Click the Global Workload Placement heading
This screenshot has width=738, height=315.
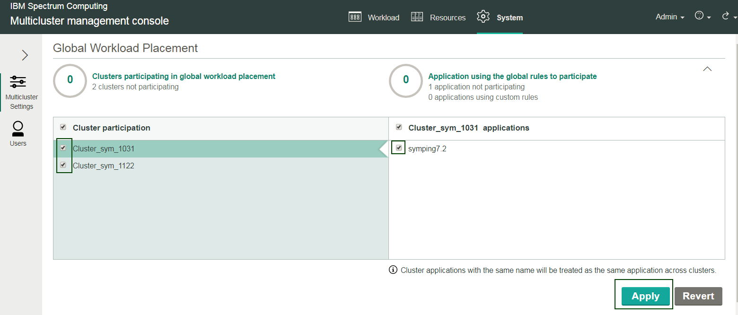click(125, 48)
